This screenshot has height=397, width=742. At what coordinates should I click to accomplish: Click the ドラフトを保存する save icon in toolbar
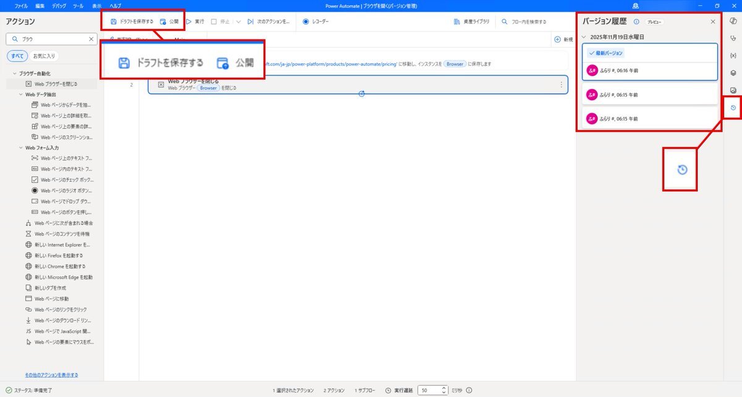click(x=114, y=22)
